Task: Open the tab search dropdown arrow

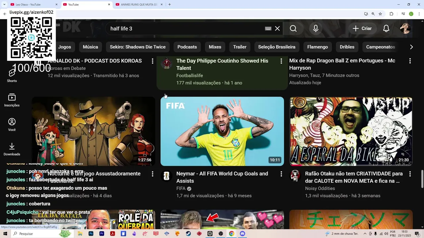Action: (5, 5)
